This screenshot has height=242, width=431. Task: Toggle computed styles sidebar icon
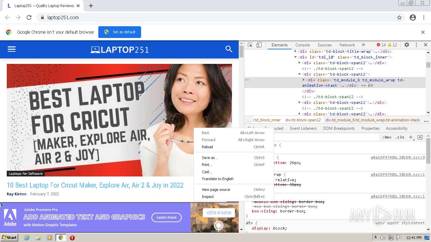[420, 137]
